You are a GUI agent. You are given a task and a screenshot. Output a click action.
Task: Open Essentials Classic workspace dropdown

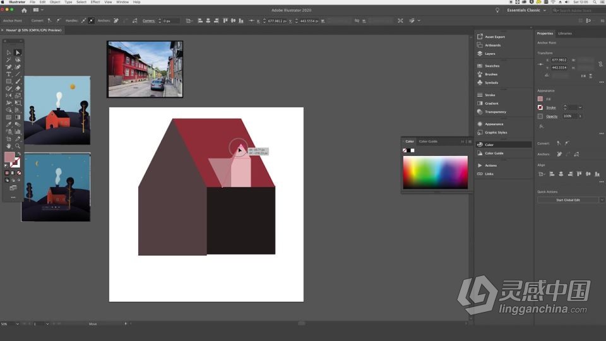[x=526, y=10]
